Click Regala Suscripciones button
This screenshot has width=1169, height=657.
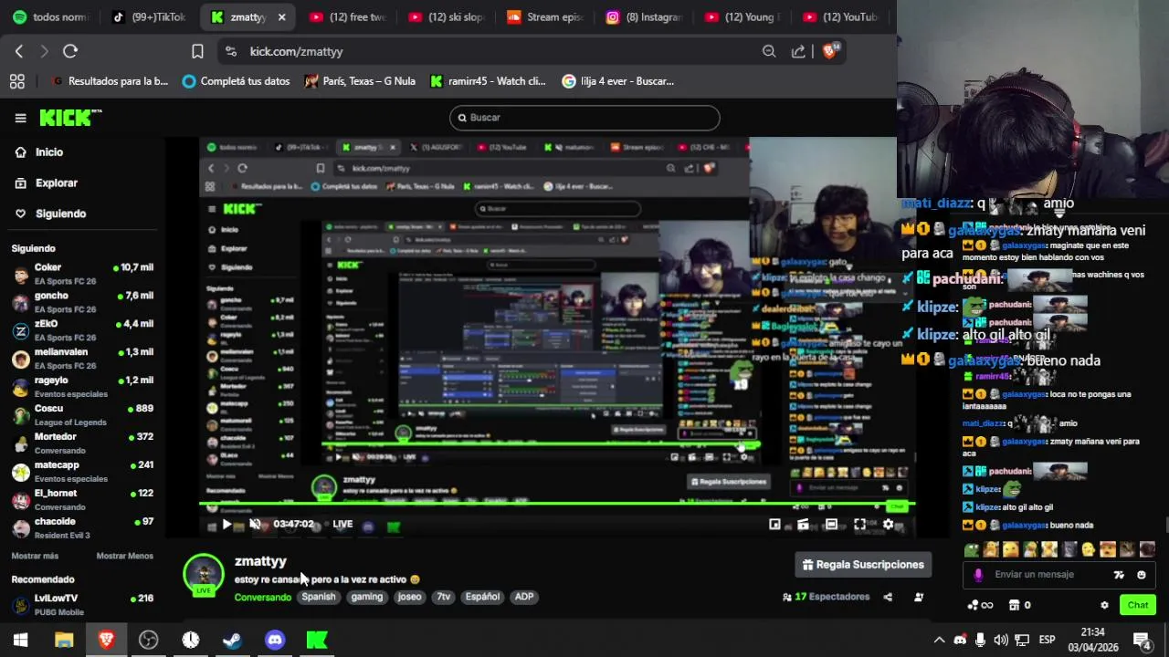coord(863,565)
